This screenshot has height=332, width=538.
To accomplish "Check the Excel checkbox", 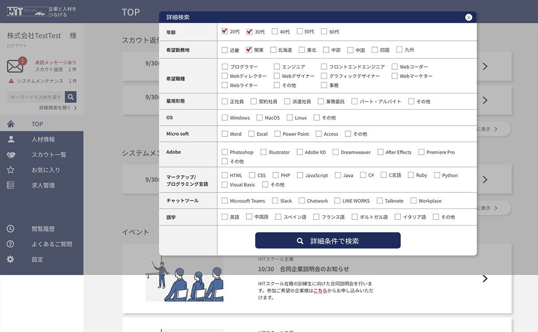I will click(251, 134).
